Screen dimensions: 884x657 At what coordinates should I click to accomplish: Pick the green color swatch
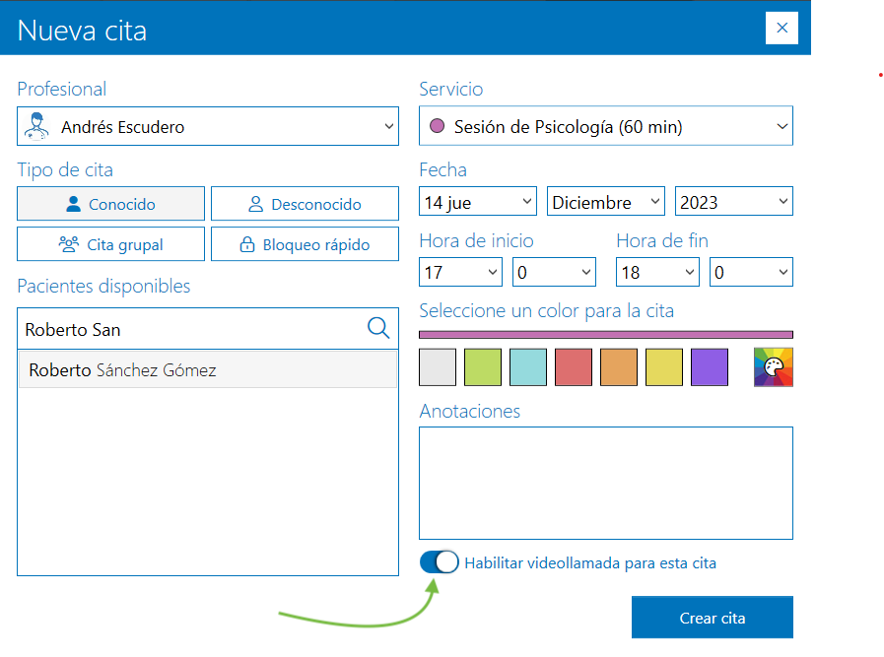tap(483, 367)
